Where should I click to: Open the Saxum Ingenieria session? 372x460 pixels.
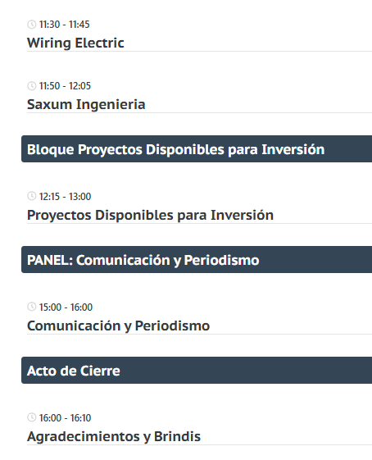[x=86, y=104]
